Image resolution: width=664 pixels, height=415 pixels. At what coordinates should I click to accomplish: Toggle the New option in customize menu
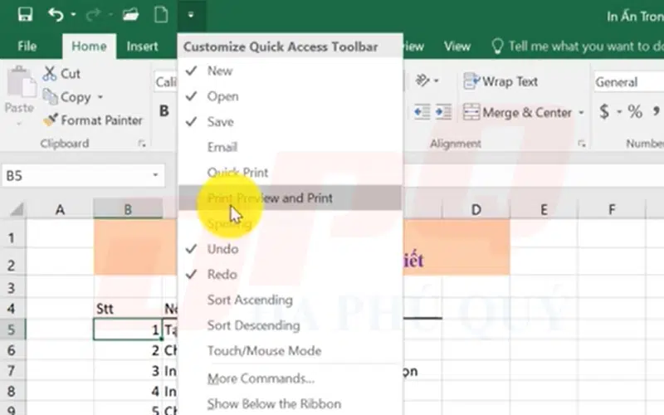point(290,71)
